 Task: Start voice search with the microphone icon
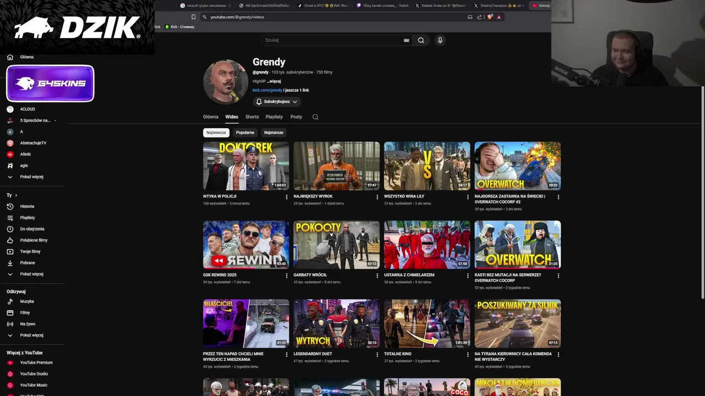[x=440, y=40]
